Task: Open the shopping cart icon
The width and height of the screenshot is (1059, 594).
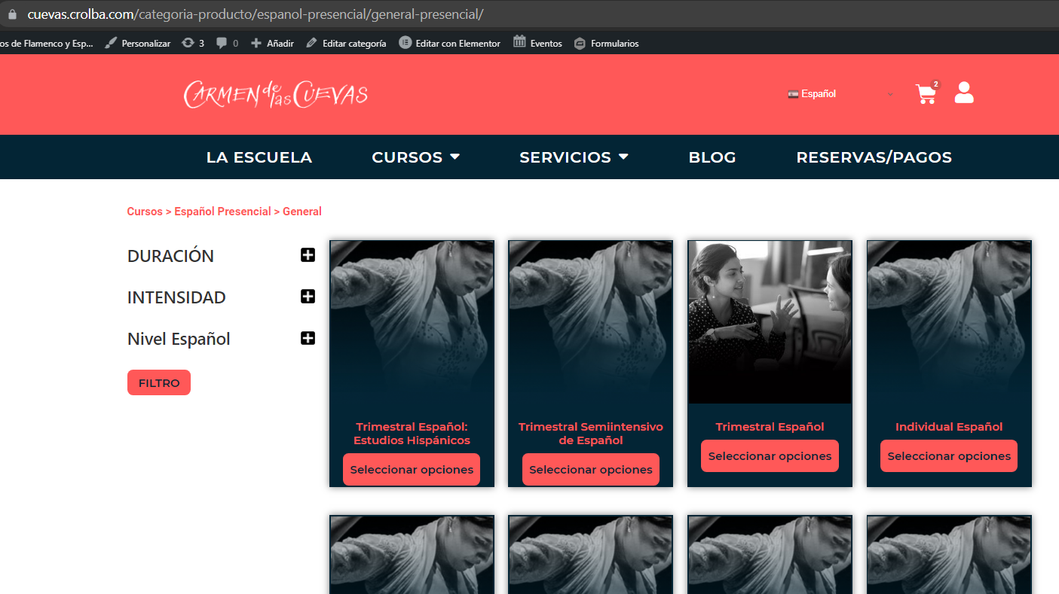Action: coord(926,94)
